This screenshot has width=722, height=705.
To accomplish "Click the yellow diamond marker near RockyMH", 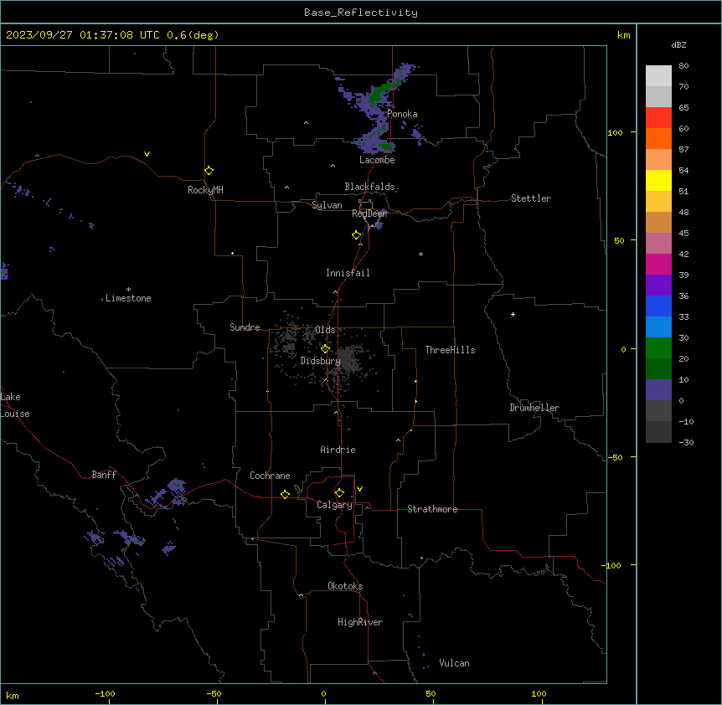I will pos(209,171).
